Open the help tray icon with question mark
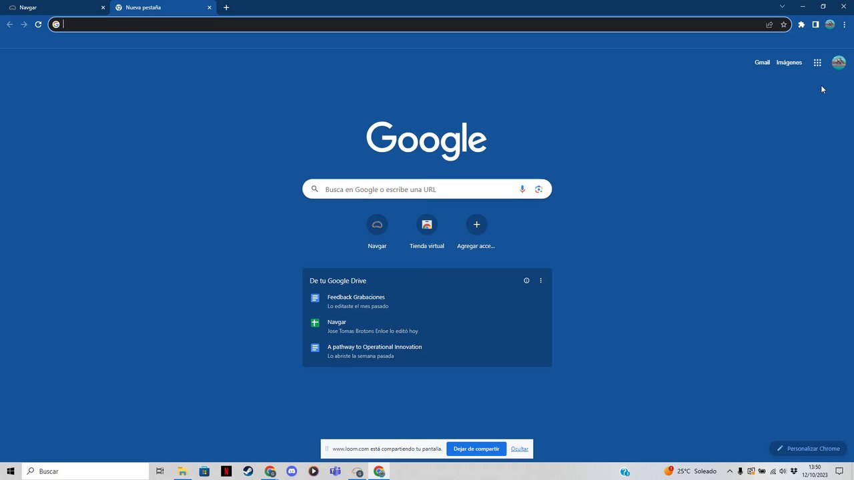The width and height of the screenshot is (854, 480). [x=625, y=472]
